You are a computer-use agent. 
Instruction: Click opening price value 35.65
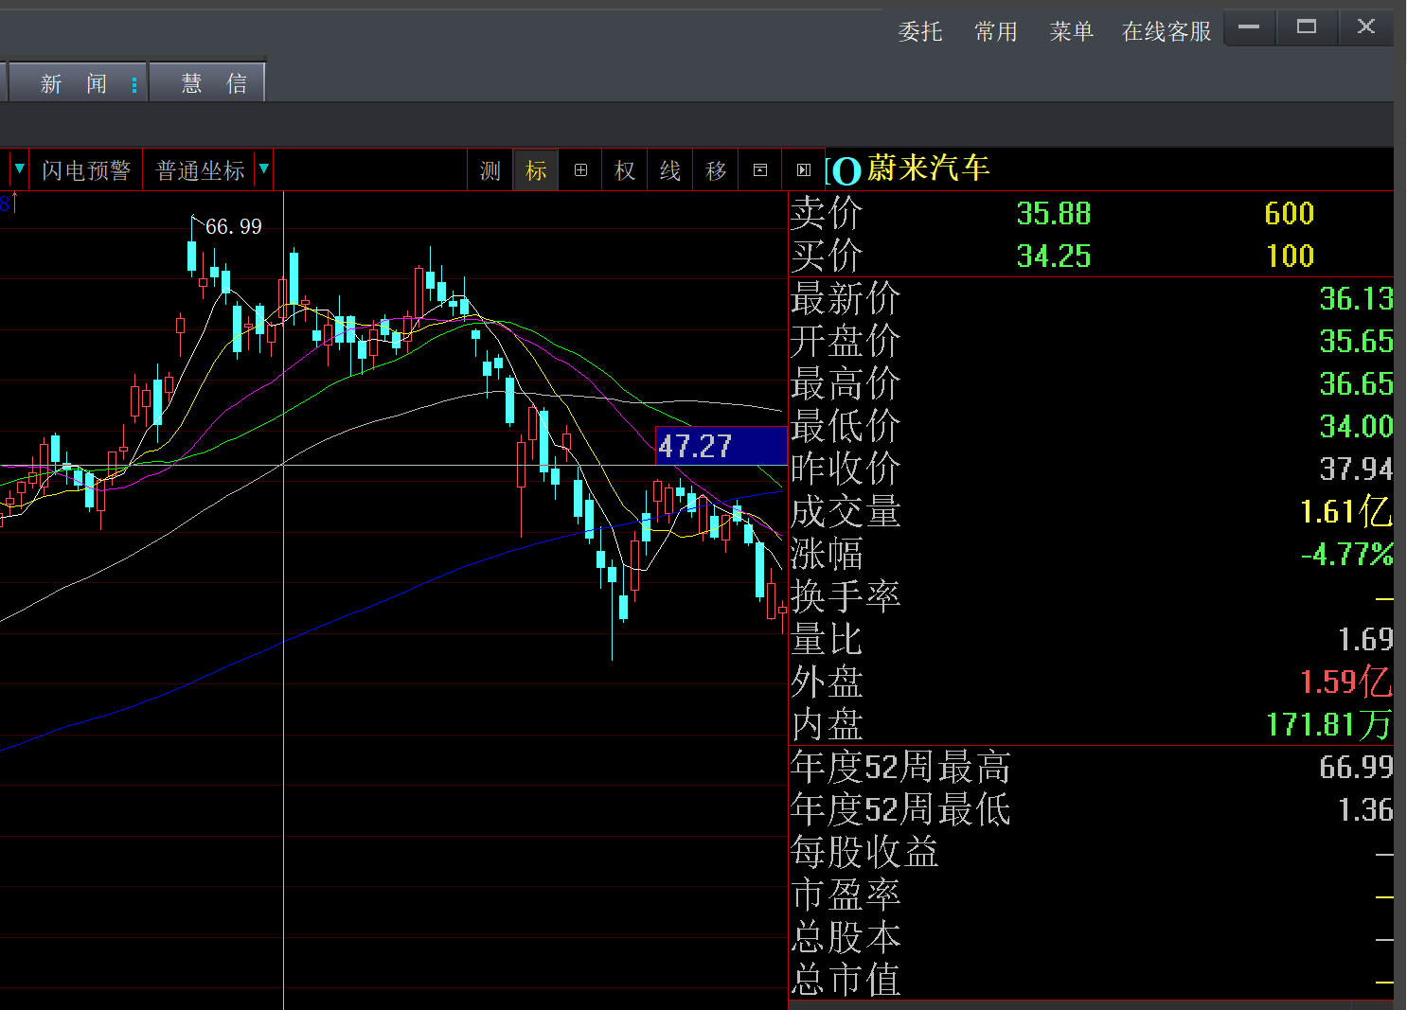[x=1356, y=342]
